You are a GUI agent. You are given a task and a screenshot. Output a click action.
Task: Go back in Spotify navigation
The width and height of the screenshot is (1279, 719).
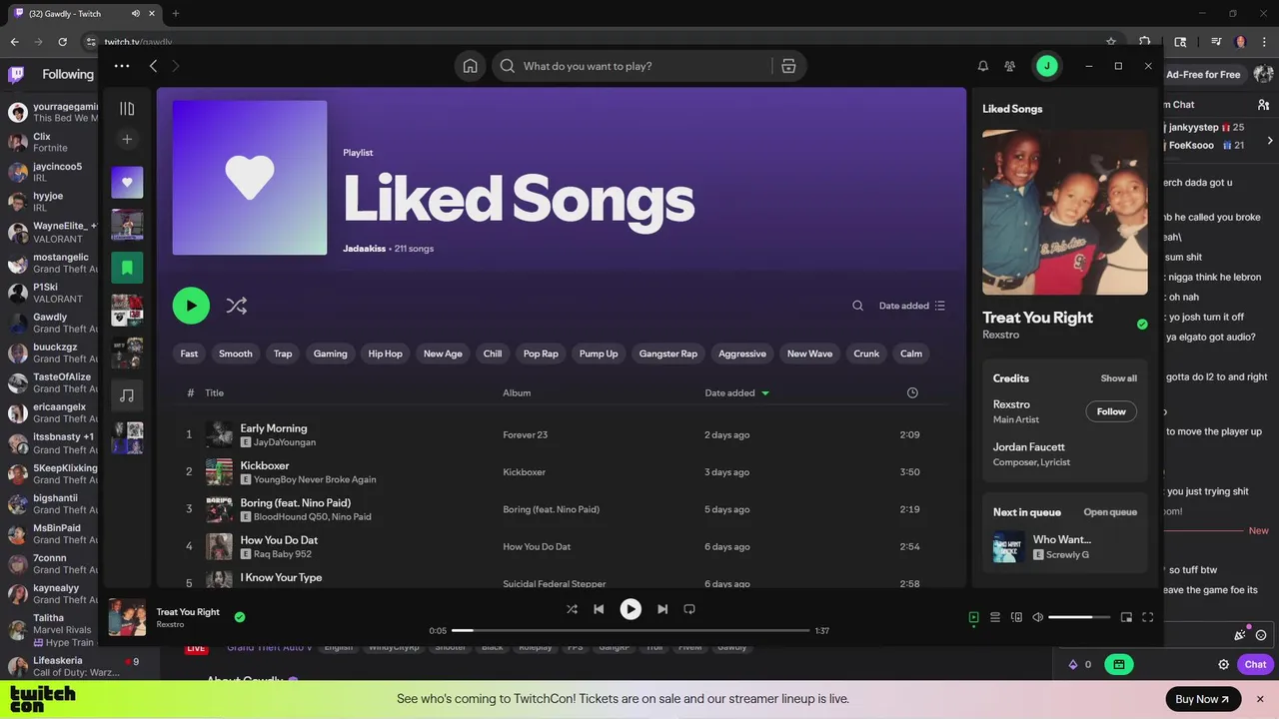tap(153, 66)
